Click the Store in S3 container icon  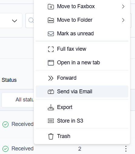coord(51,121)
